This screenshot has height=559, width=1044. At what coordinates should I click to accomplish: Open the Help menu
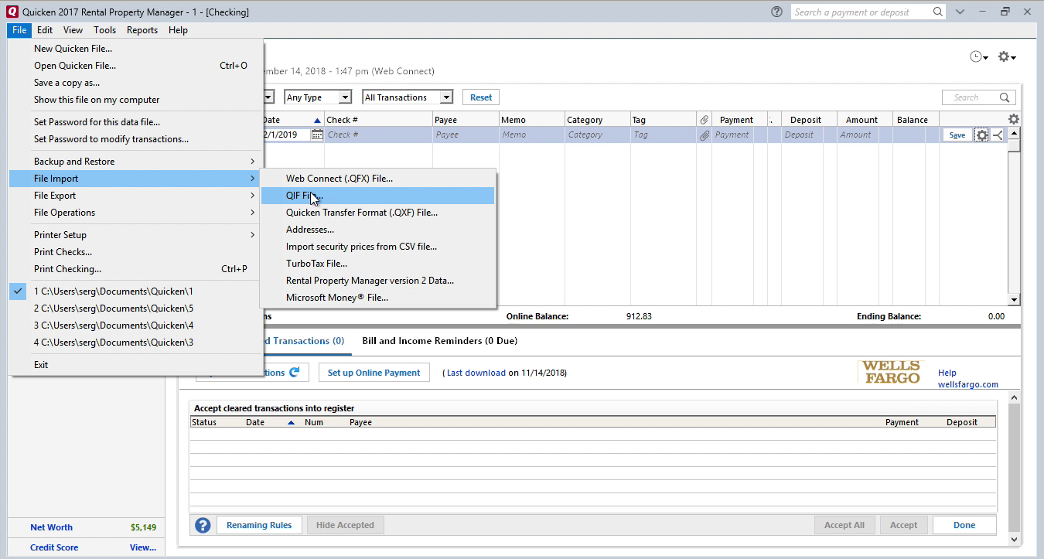(x=178, y=30)
